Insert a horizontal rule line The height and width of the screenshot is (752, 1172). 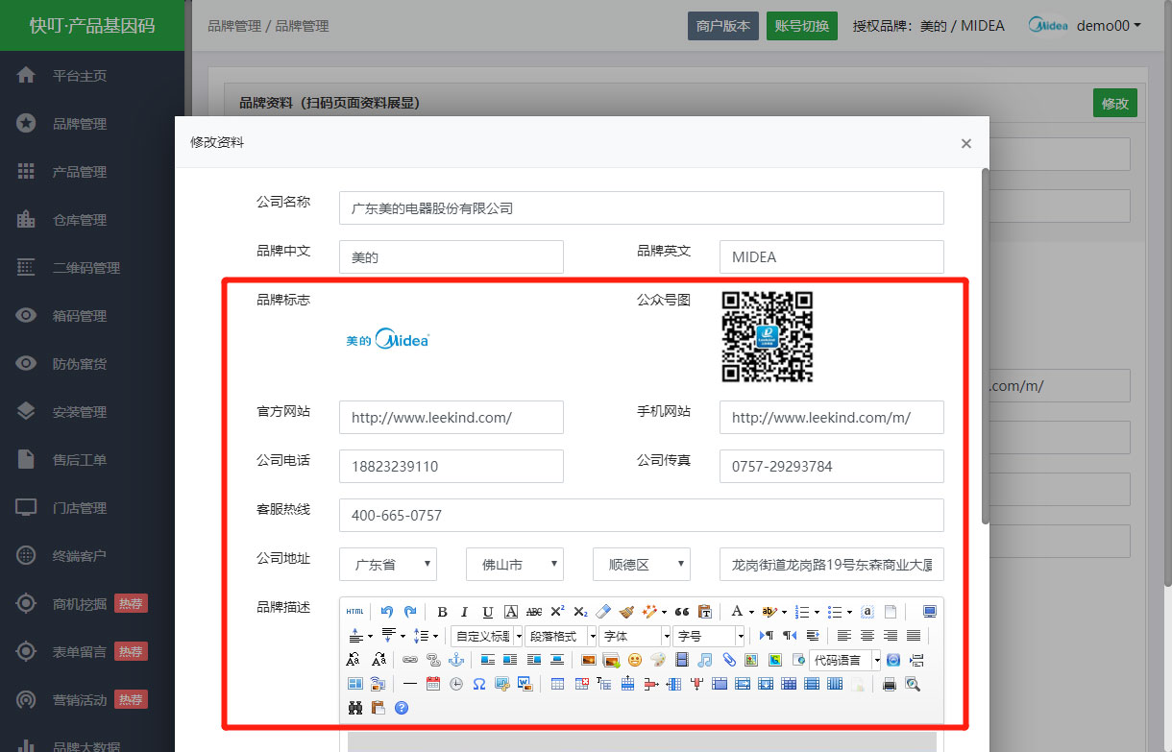point(410,684)
